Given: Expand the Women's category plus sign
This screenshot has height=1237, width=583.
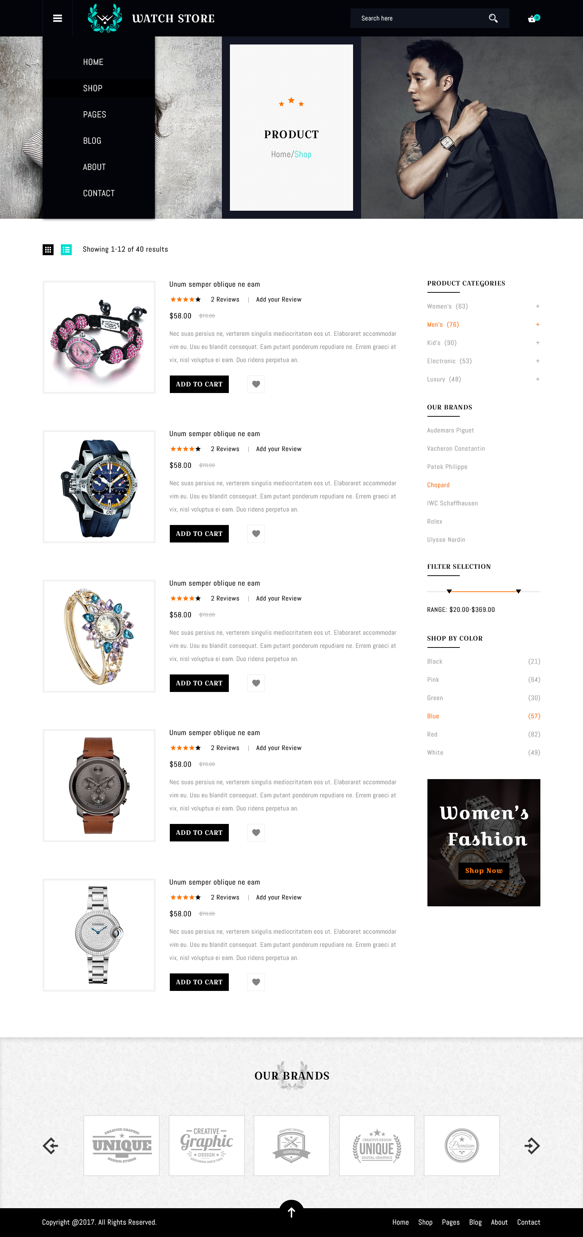Looking at the screenshot, I should point(537,306).
